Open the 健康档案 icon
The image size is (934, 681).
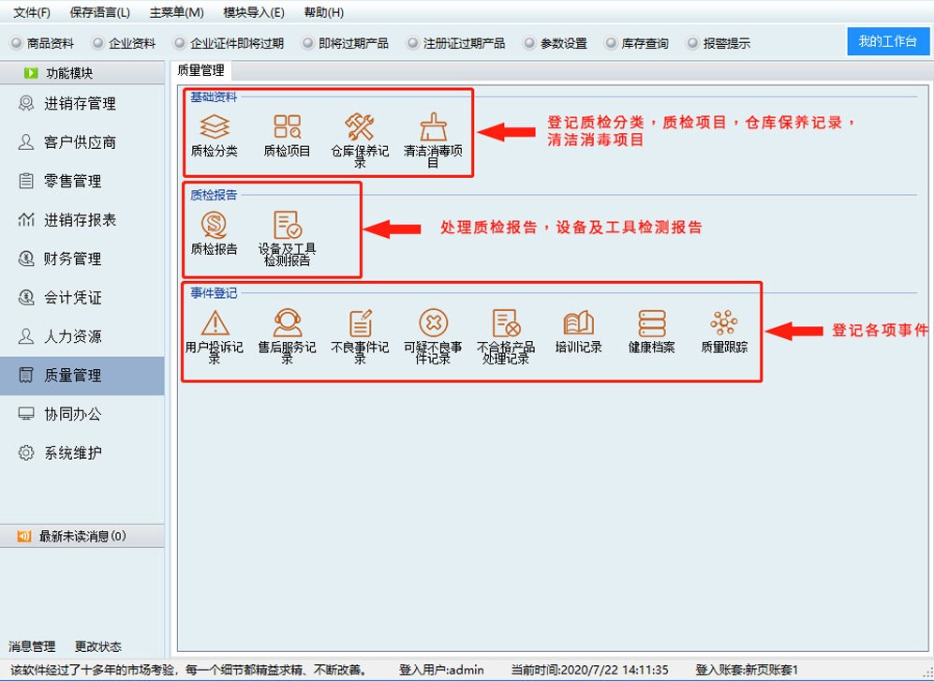point(652,323)
